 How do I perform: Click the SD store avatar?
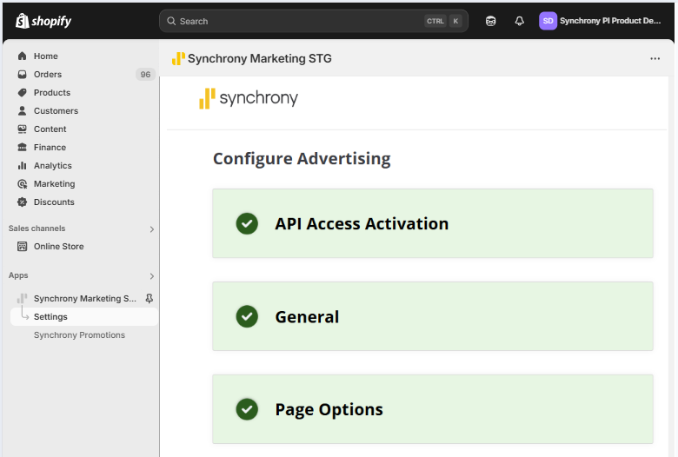(x=548, y=21)
